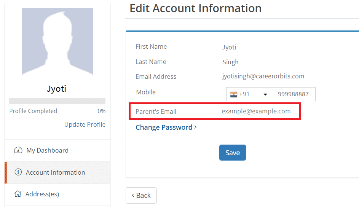359x207 pixels.
Task: Click the India flag icon
Action: coord(233,94)
